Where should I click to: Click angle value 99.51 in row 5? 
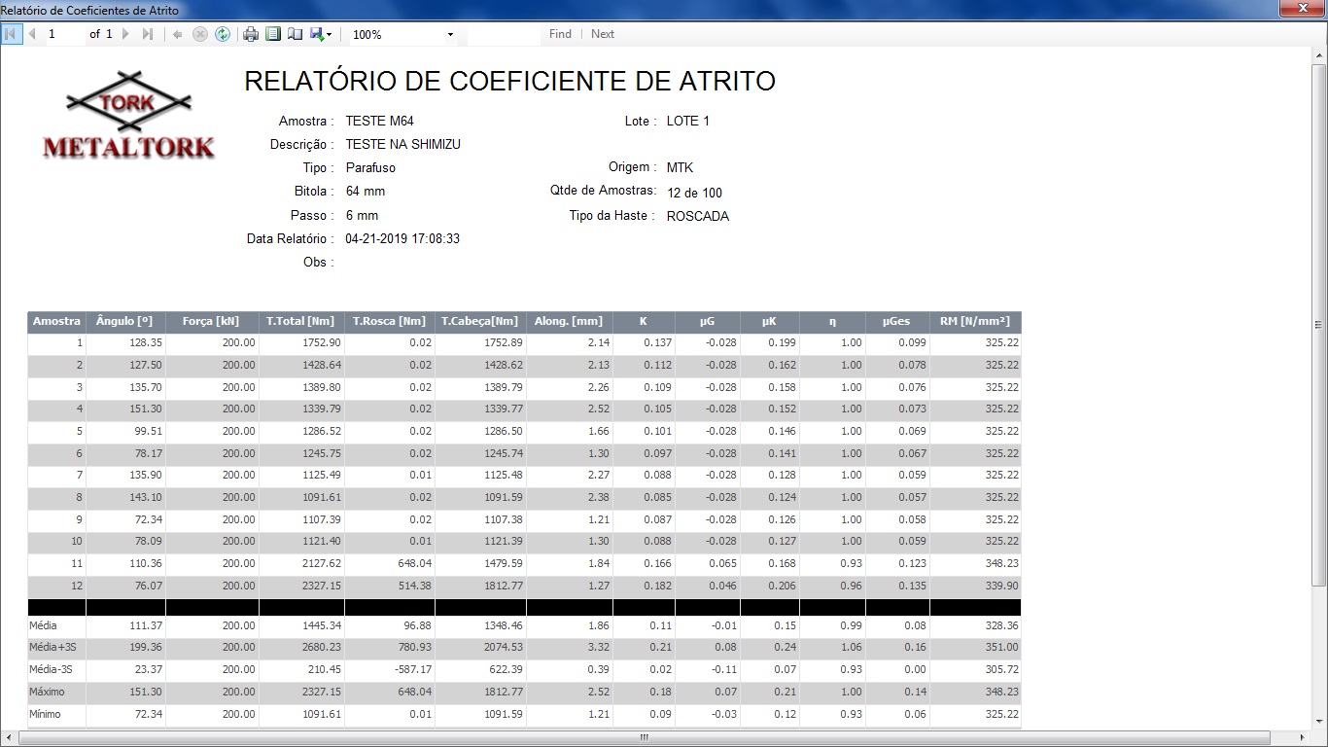coord(149,431)
